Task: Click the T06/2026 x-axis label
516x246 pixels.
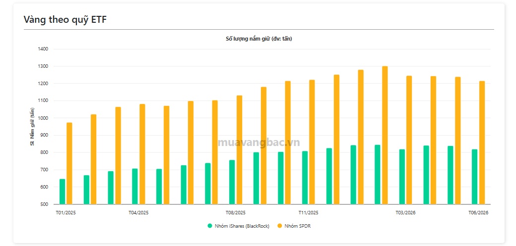Action: 478,212
